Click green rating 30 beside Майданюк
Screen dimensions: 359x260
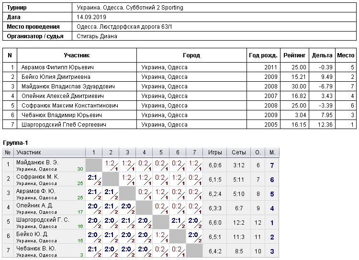(80, 169)
